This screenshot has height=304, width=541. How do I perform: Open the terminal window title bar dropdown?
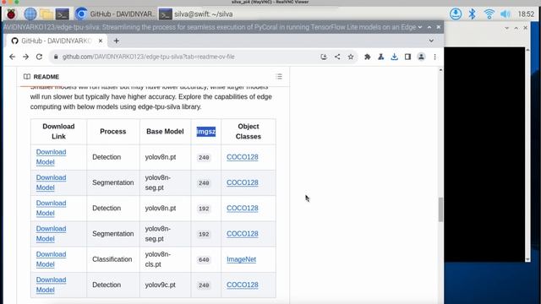[506, 28]
